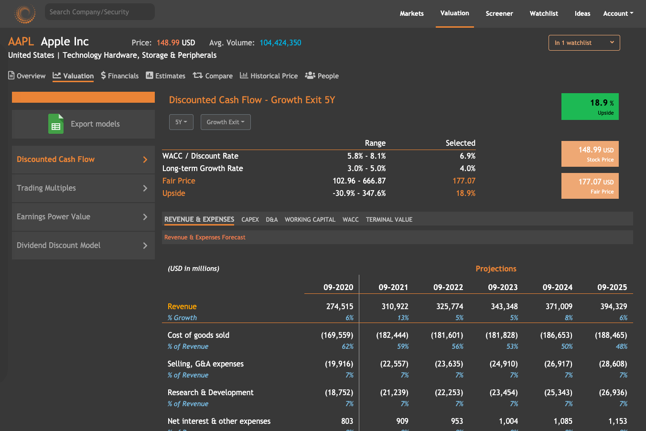The height and width of the screenshot is (431, 646).
Task: Open the Growth Exit method dropdown
Action: [x=226, y=122]
